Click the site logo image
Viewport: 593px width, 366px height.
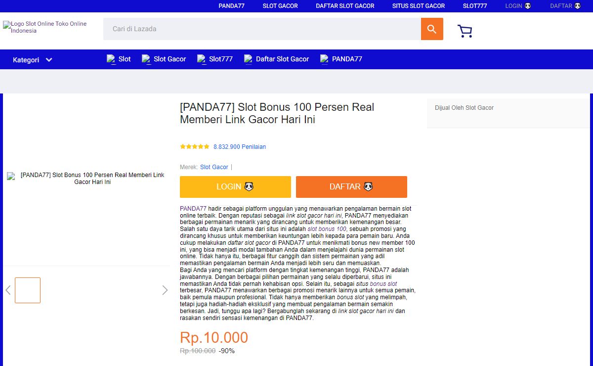click(45, 27)
